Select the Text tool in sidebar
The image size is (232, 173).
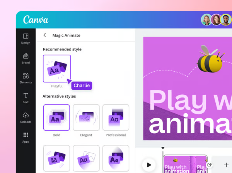[26, 98]
